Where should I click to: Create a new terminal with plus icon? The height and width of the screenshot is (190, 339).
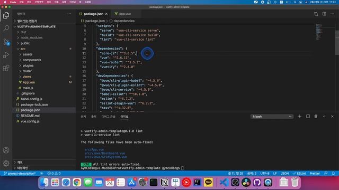[299, 116]
